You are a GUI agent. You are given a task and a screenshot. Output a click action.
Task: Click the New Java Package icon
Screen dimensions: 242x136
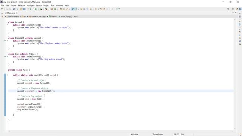click(x=52, y=9)
